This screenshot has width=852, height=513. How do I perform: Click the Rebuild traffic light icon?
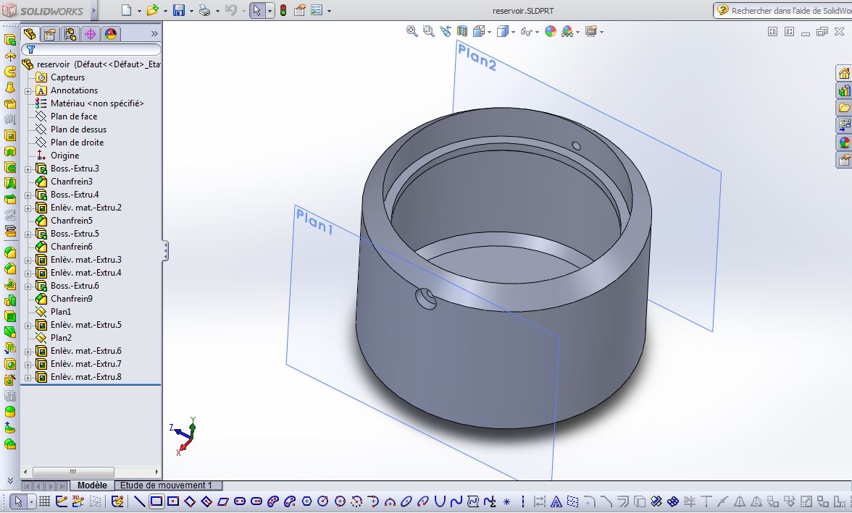(x=283, y=10)
